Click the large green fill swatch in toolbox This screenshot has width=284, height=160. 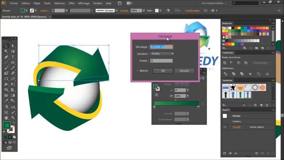[7, 125]
